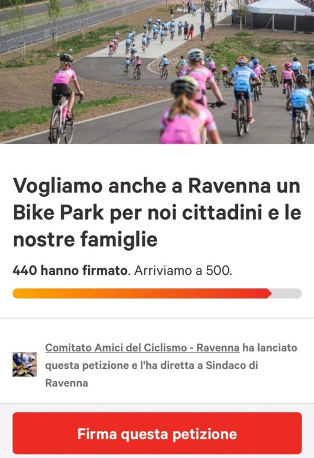Click the 'Arriviamo a 500.' goal text

tap(183, 270)
